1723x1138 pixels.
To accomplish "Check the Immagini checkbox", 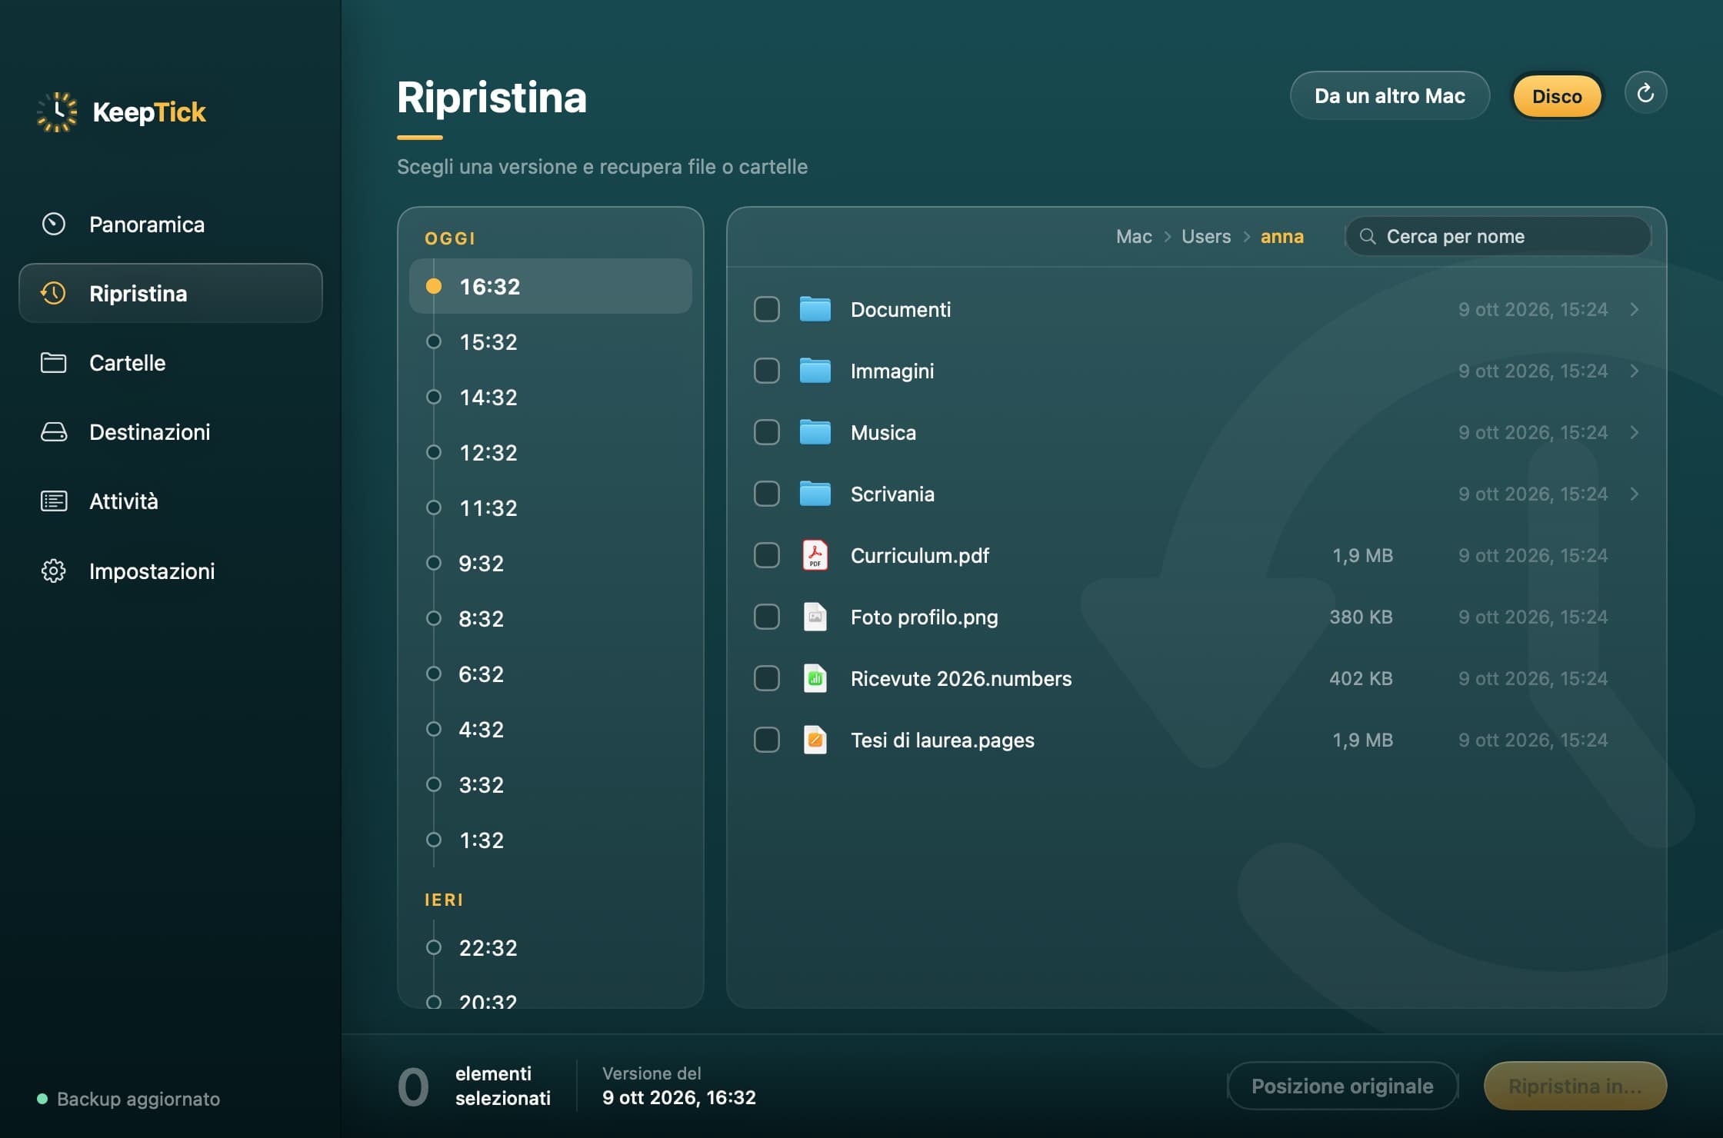I will tap(767, 371).
